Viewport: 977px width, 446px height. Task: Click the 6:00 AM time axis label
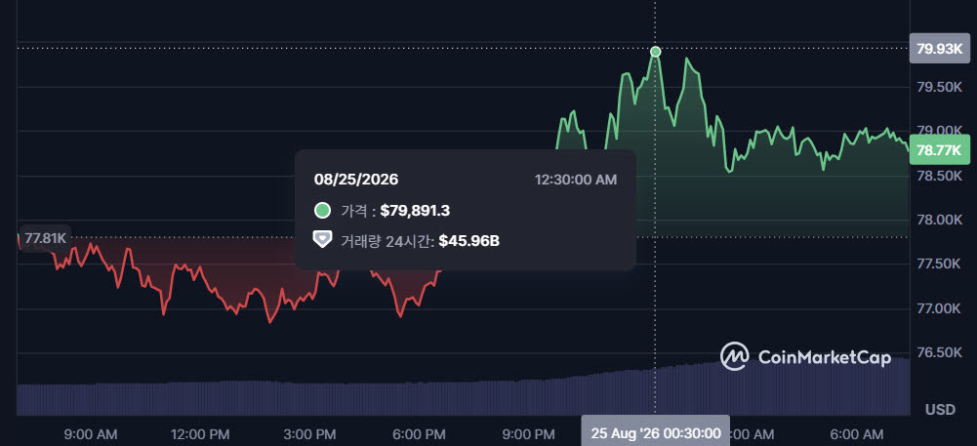[x=857, y=434]
